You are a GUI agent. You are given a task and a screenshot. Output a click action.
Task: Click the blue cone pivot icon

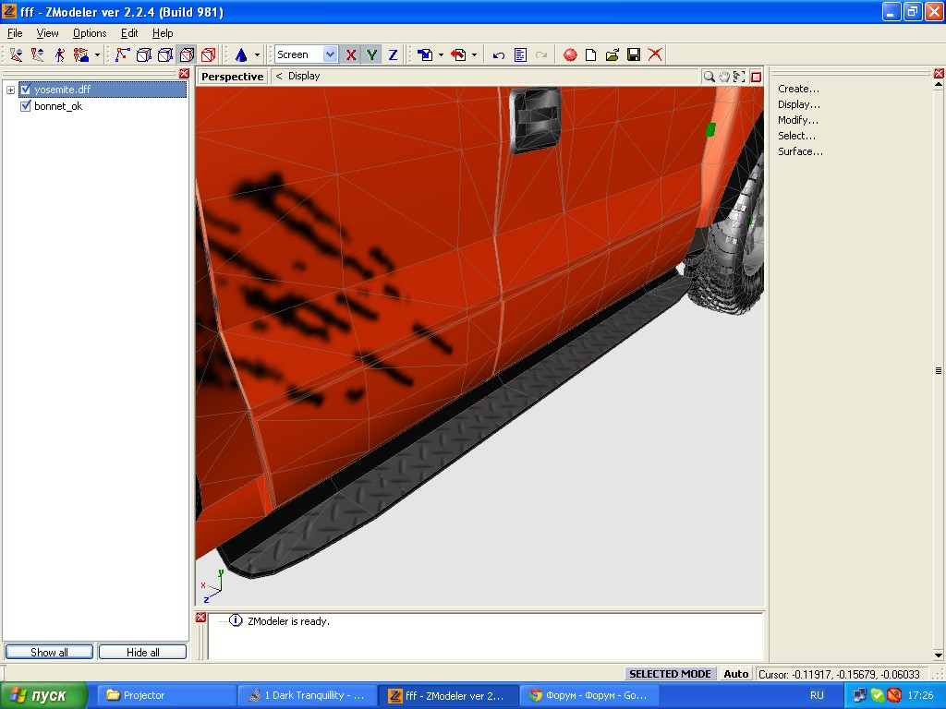click(241, 54)
